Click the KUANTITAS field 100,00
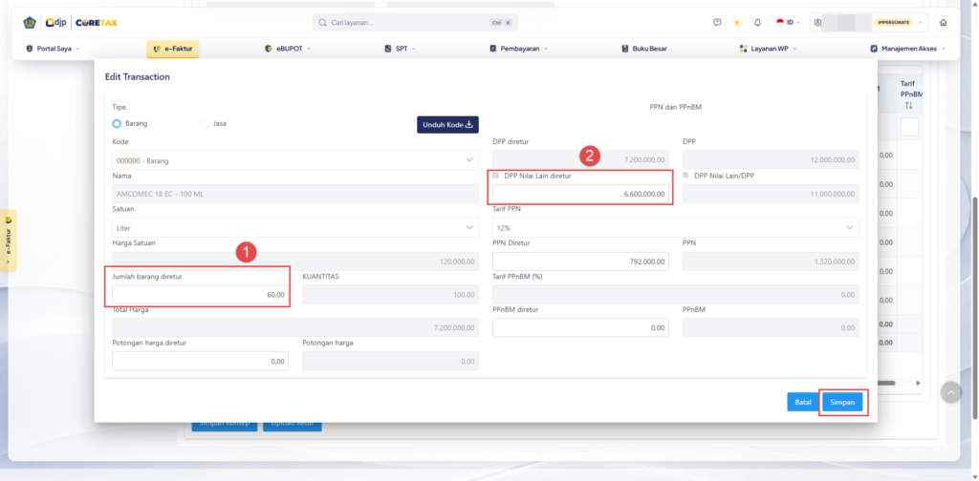 [x=390, y=295]
